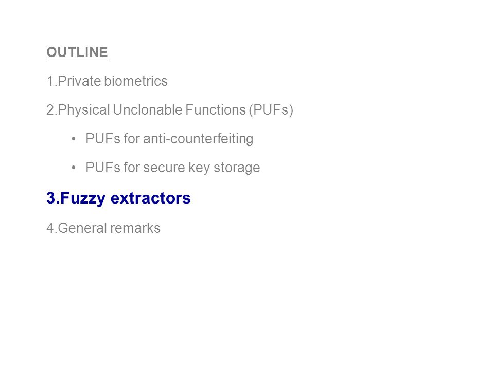The height and width of the screenshot is (370, 494).
Task: Click the number 4 before General
Action: click(50, 228)
